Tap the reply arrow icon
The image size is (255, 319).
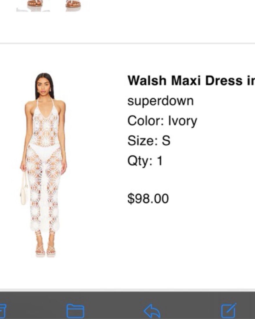click(x=152, y=311)
